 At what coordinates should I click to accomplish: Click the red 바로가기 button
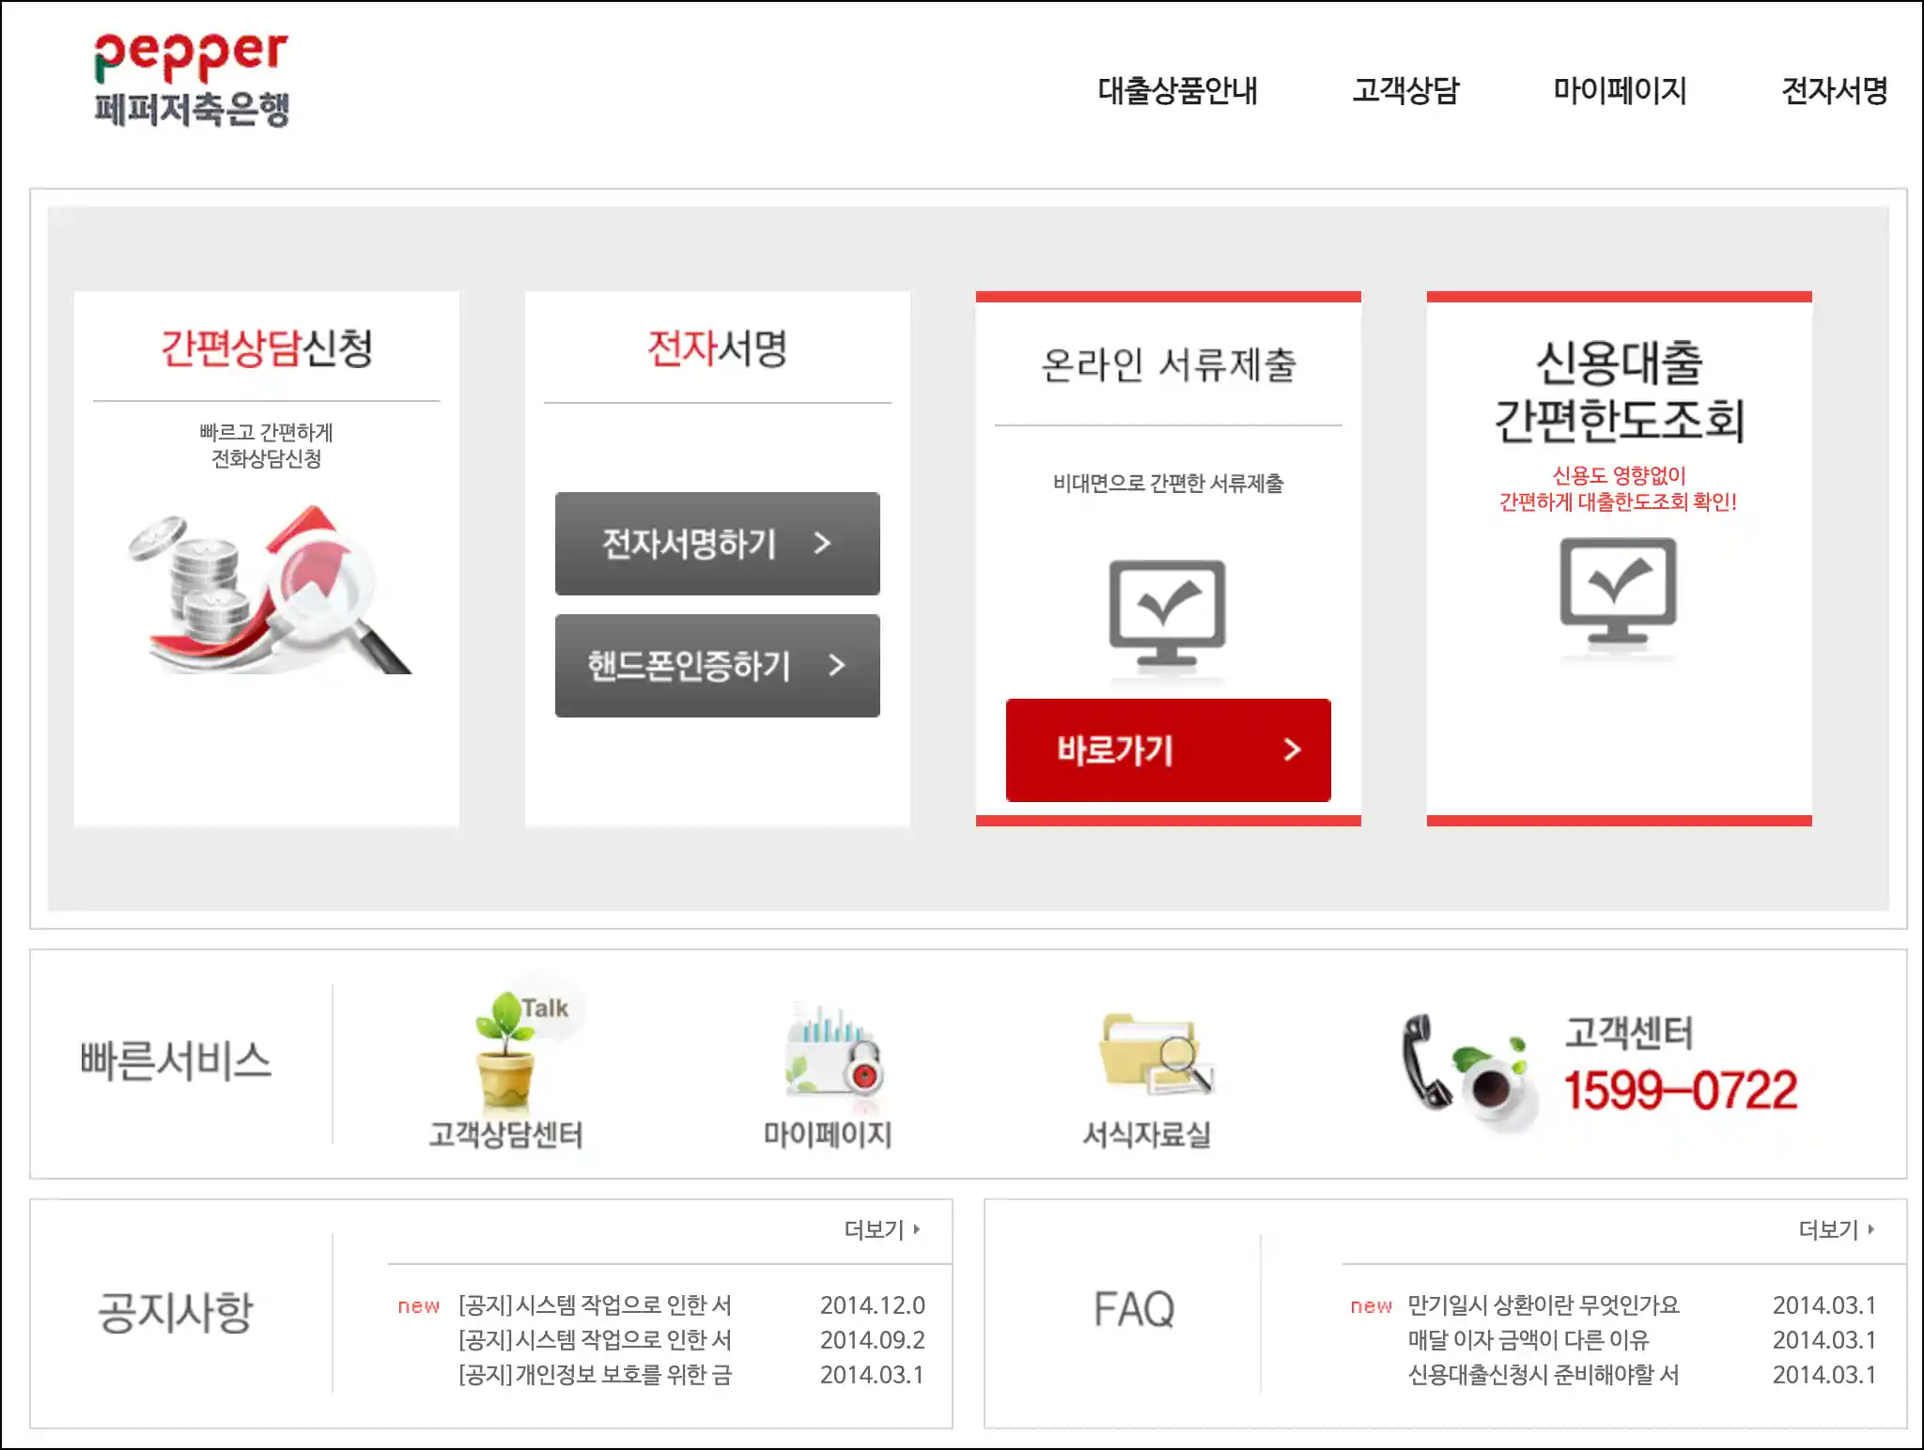point(1168,749)
